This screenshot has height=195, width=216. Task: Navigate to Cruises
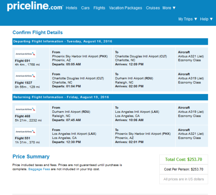(153, 8)
